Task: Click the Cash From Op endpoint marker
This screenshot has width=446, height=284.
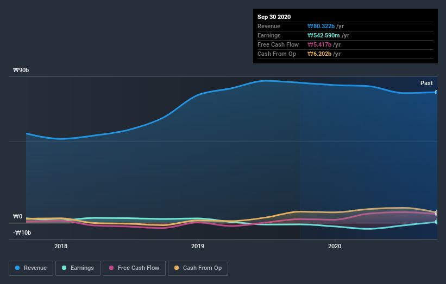Action: coord(437,212)
